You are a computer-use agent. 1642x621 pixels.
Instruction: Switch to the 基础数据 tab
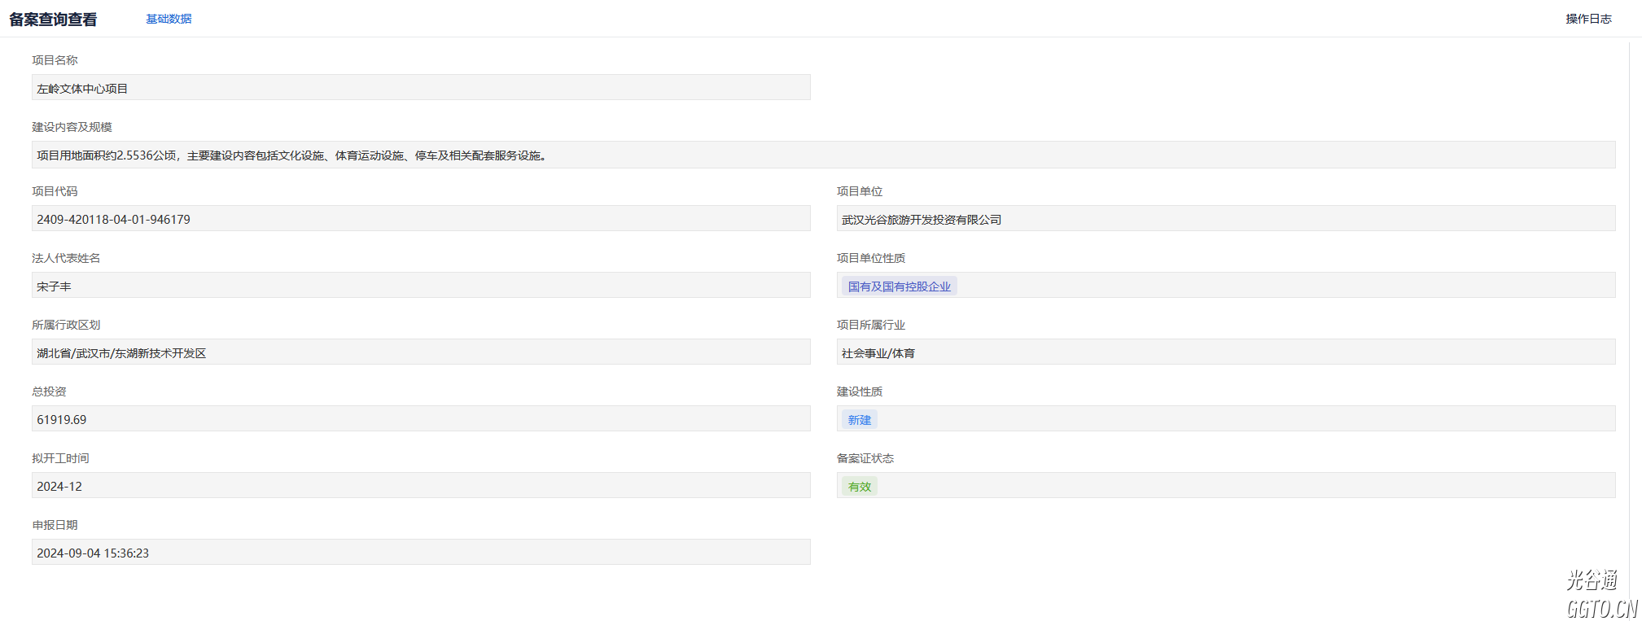click(x=169, y=19)
